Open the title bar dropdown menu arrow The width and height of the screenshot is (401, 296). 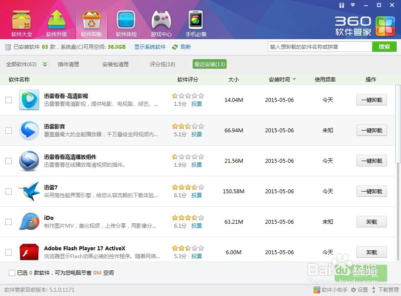point(353,5)
